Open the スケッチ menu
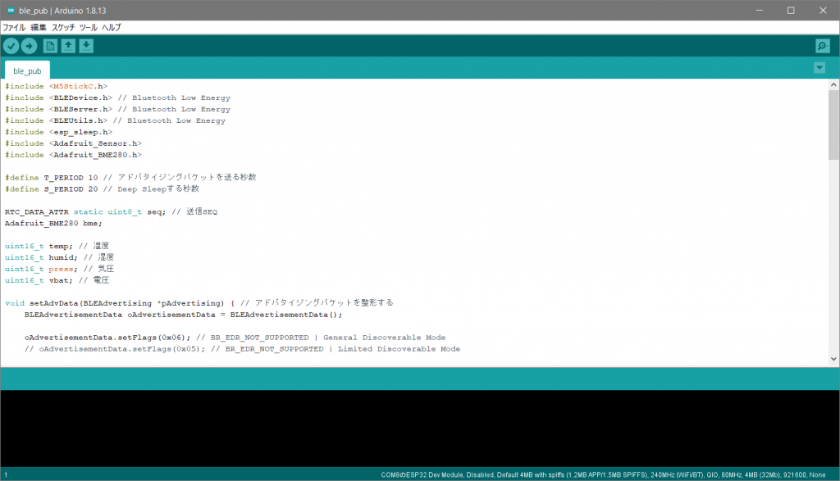 tap(63, 27)
